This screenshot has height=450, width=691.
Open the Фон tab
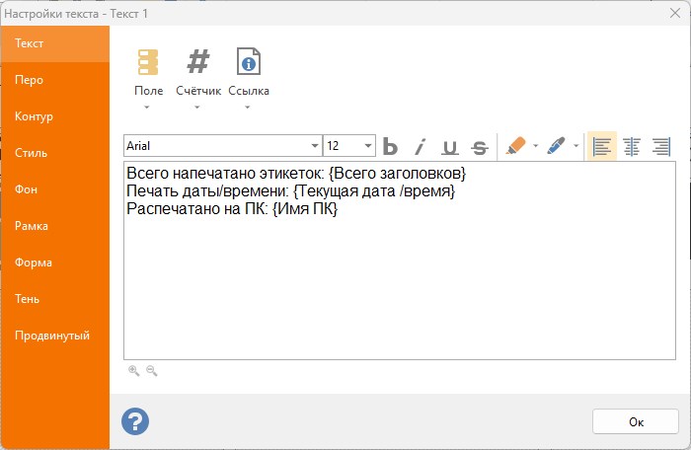54,189
